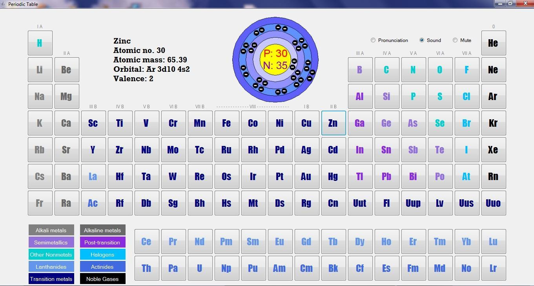Select the Krypton (Kr) element
The width and height of the screenshot is (534, 286).
click(x=494, y=123)
